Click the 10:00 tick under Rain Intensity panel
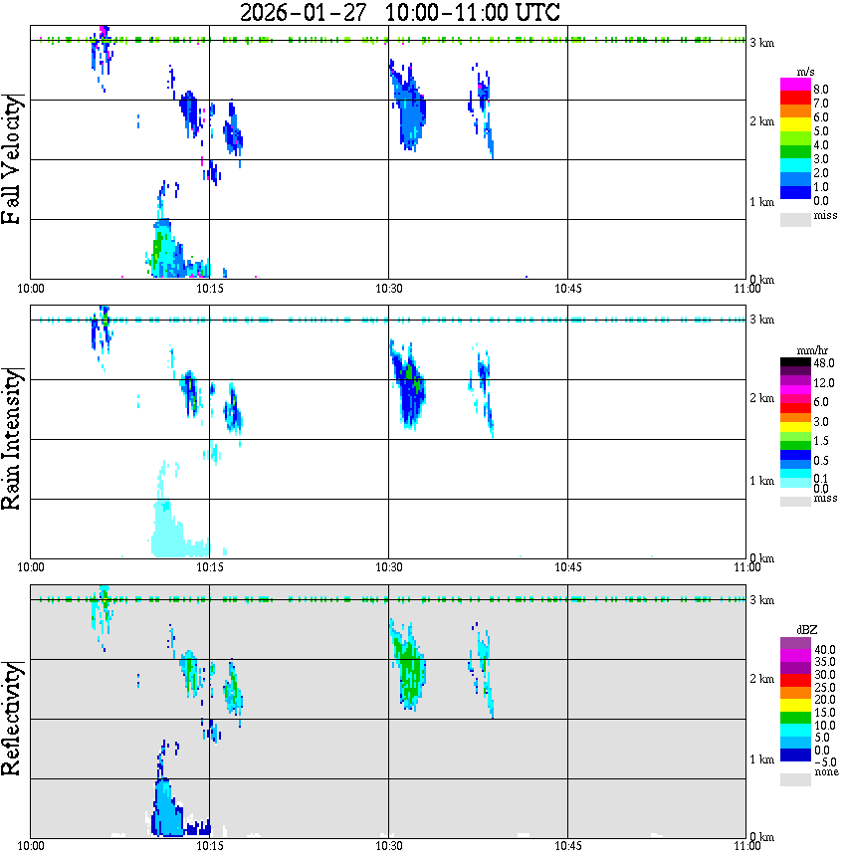The height and width of the screenshot is (864, 846). pyautogui.click(x=31, y=567)
